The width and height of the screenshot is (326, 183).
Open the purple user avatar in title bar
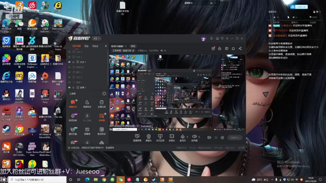[203, 39]
